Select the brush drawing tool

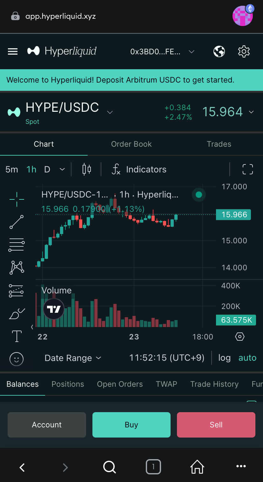coord(17,314)
